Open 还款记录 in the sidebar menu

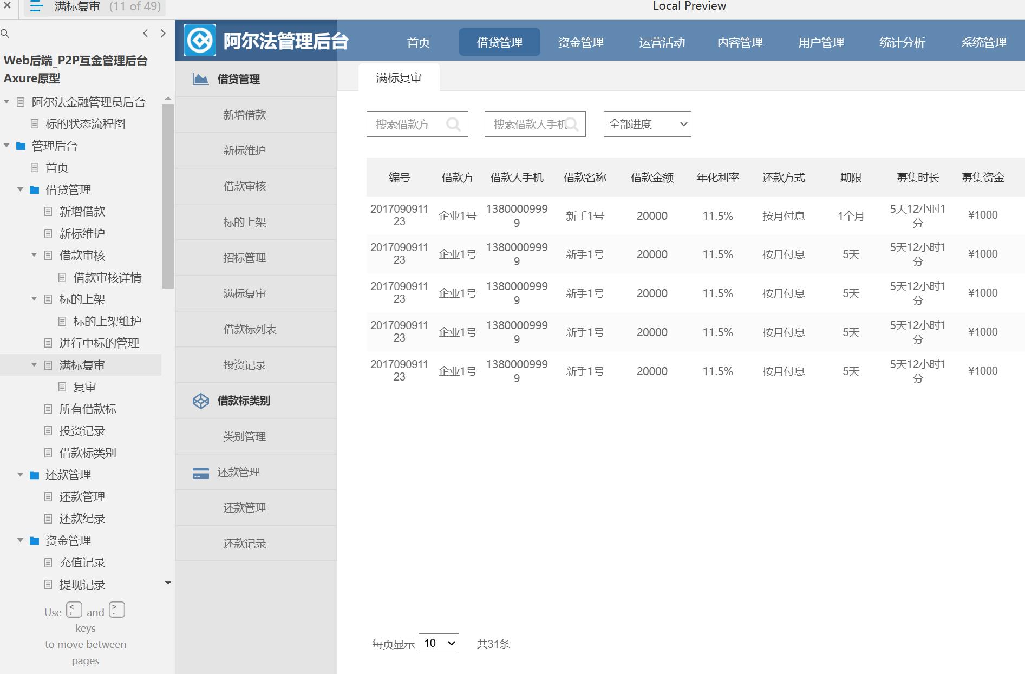pyautogui.click(x=256, y=544)
